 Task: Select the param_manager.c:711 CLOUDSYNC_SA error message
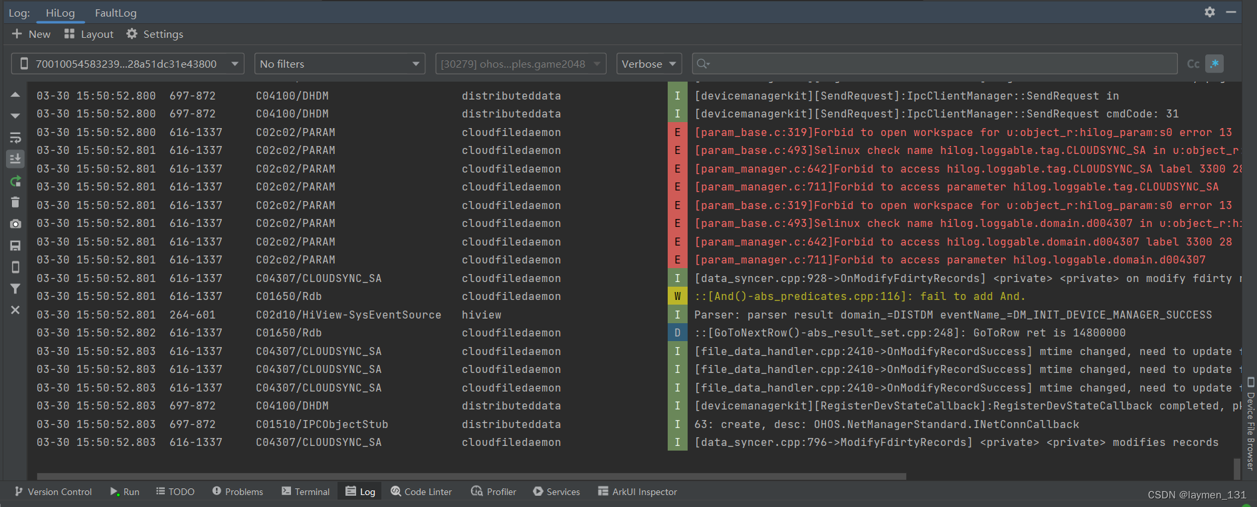956,187
